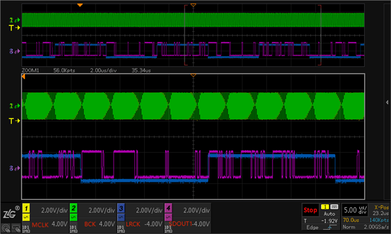Click the 140Kpts memory depth readout
The height and width of the screenshot is (234, 391).
pos(379,220)
